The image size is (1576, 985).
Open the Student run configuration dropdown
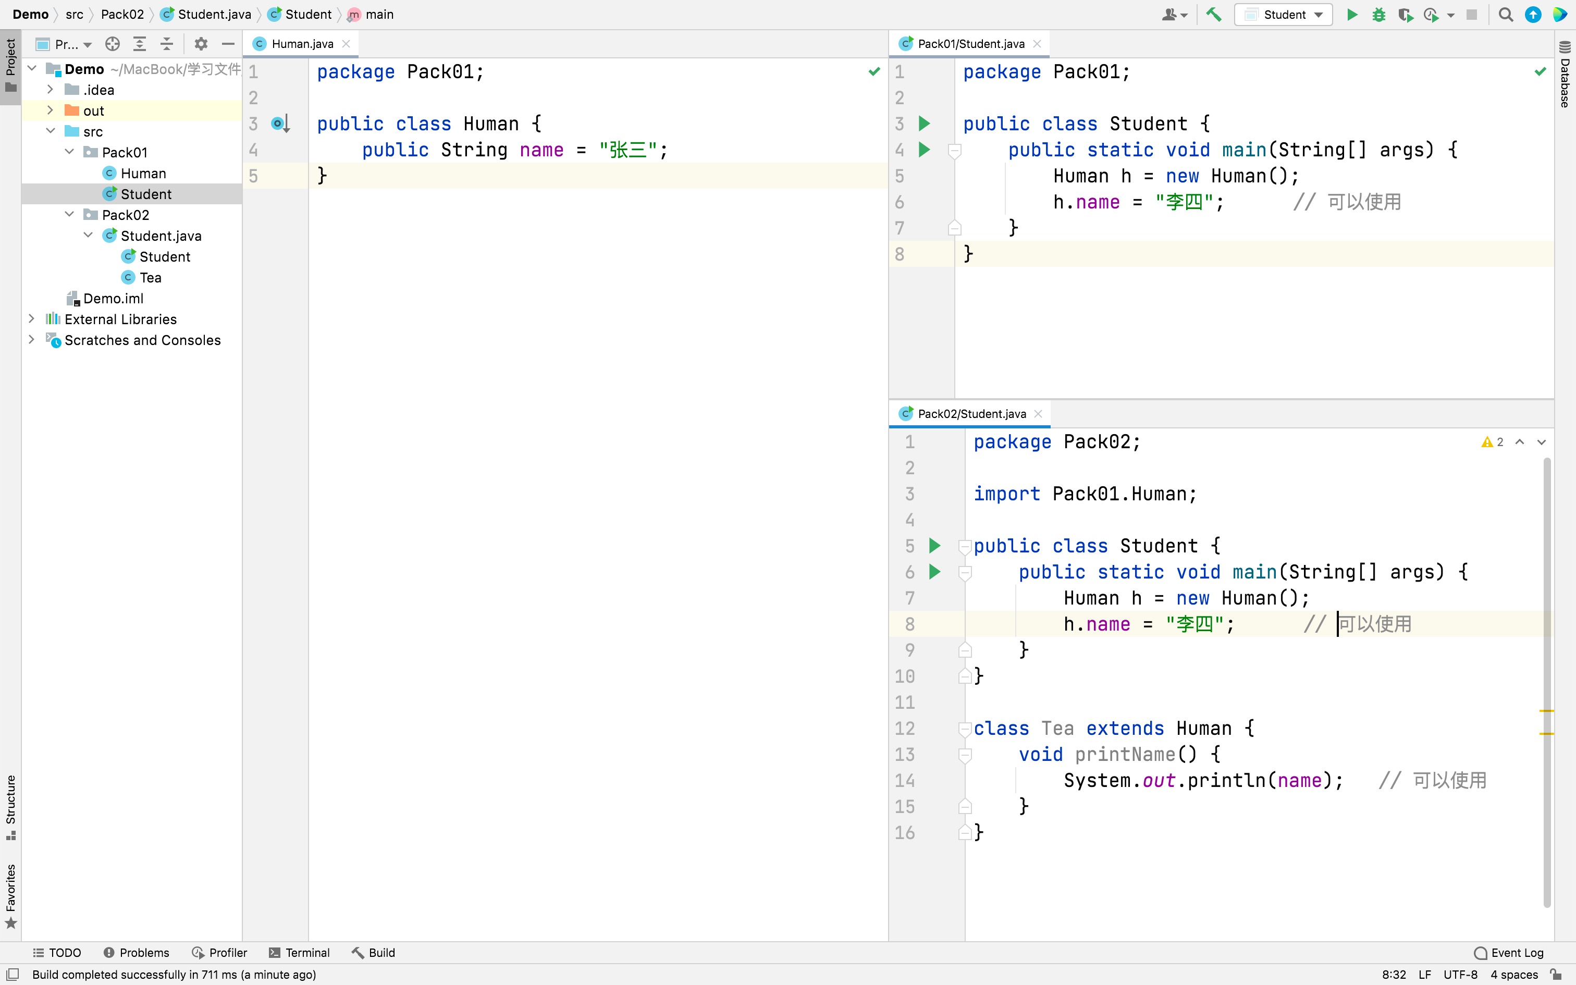tap(1283, 15)
